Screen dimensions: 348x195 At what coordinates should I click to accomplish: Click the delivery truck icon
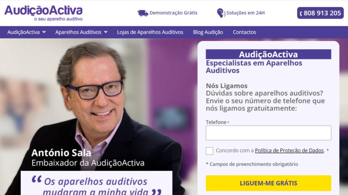[x=143, y=13]
